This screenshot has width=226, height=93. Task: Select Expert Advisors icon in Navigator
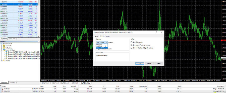[x=4, y=50]
